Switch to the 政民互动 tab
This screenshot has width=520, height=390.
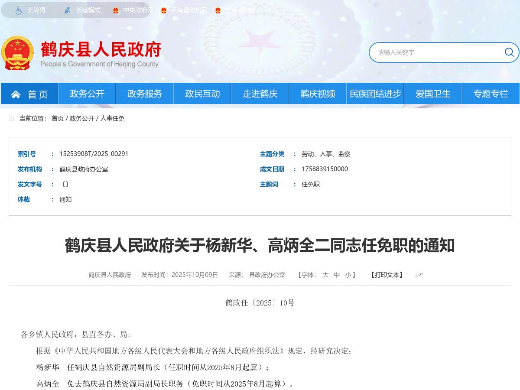202,94
